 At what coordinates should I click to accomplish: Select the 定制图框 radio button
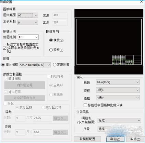pos(55,65)
